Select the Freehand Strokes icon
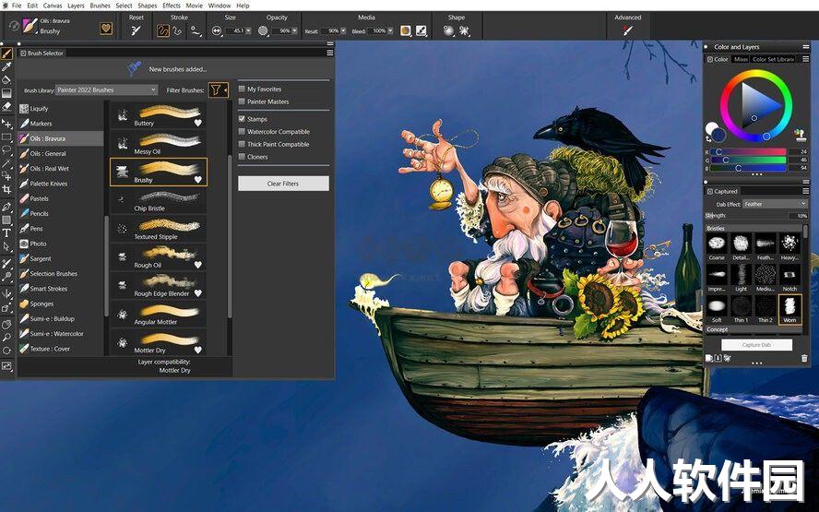This screenshot has height=512, width=819. (163, 30)
